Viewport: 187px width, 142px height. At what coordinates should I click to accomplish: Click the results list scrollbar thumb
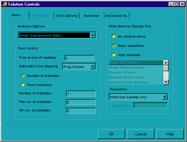pyautogui.click(x=166, y=68)
